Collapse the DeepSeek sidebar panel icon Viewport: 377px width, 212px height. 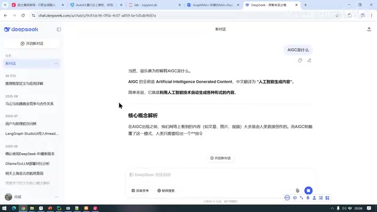[59, 29]
